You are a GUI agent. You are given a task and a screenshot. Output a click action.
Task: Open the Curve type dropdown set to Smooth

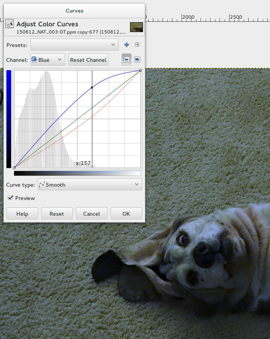tap(90, 185)
